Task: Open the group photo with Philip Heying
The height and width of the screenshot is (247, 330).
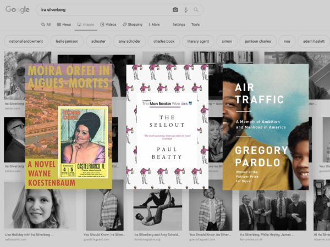Action: pyautogui.click(x=273, y=210)
